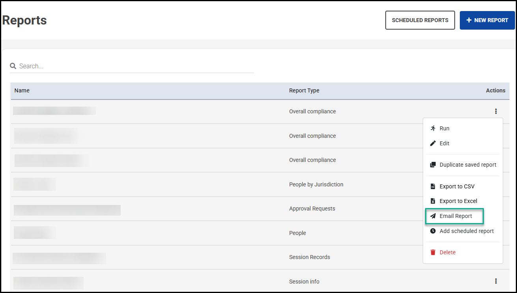
Task: Click the red trash Delete icon
Action: (x=433, y=252)
